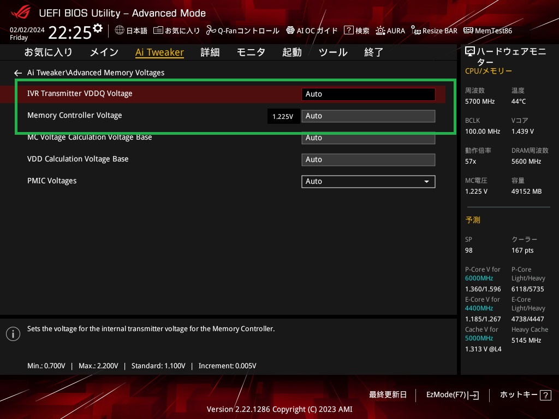559x419 pixels.
Task: Click the Ai Tweaker\Advanced Memory Voltages breadcrumb
Action: tap(96, 73)
